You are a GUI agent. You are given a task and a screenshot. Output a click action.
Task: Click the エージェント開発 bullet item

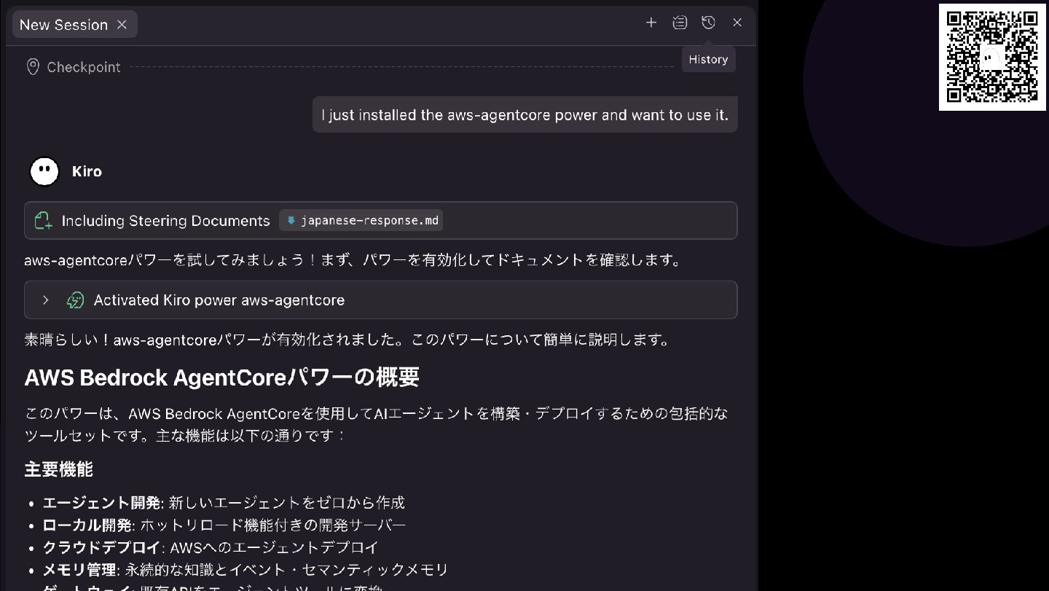pyautogui.click(x=224, y=503)
